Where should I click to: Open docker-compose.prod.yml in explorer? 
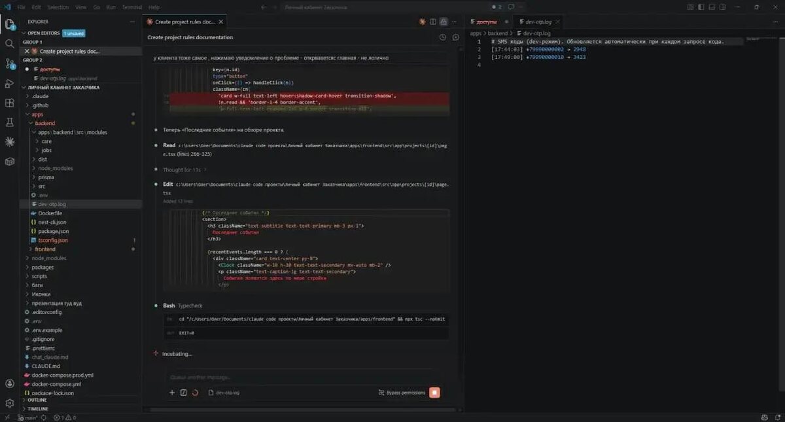[81, 376]
